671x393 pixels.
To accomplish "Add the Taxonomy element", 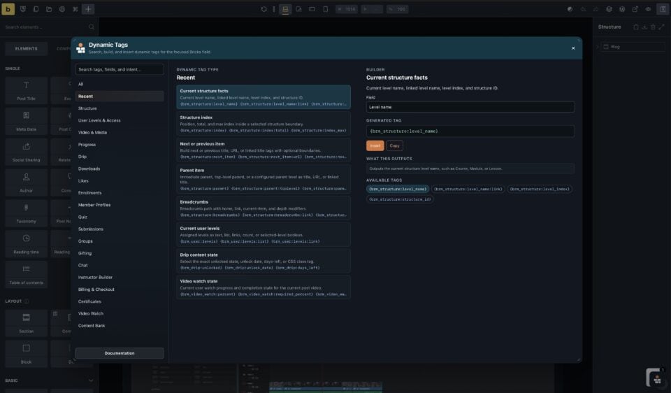I will pyautogui.click(x=26, y=213).
